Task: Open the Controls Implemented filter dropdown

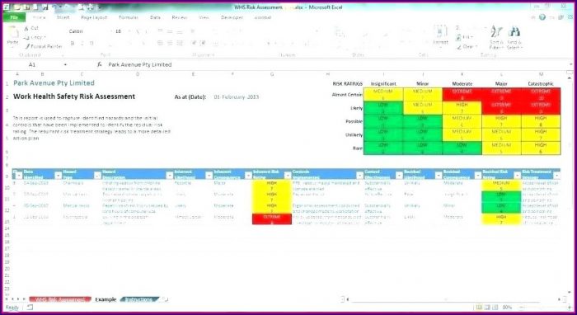Action: pyautogui.click(x=359, y=176)
